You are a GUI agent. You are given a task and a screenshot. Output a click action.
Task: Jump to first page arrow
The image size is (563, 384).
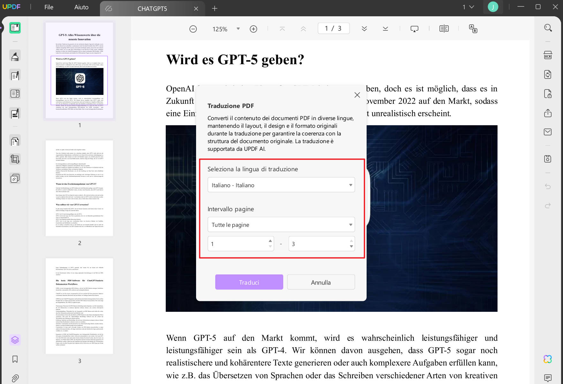(282, 29)
